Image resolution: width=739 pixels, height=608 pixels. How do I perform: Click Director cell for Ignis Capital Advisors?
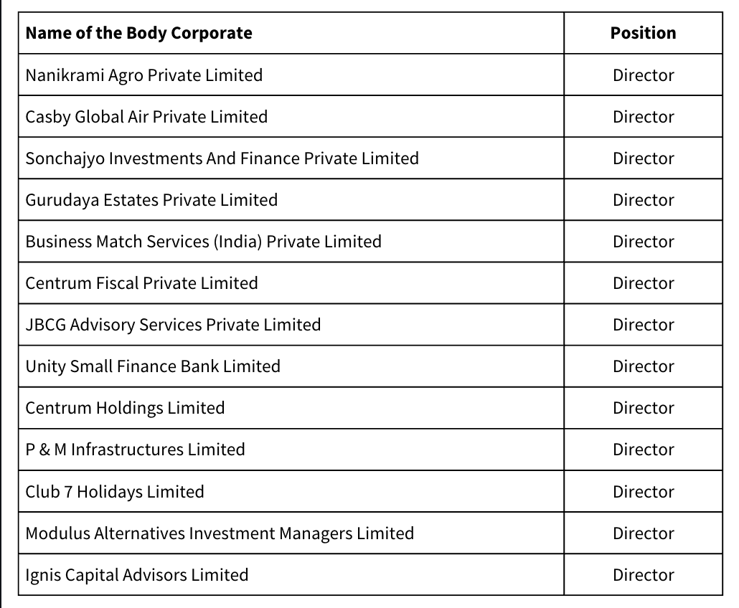[x=643, y=574]
